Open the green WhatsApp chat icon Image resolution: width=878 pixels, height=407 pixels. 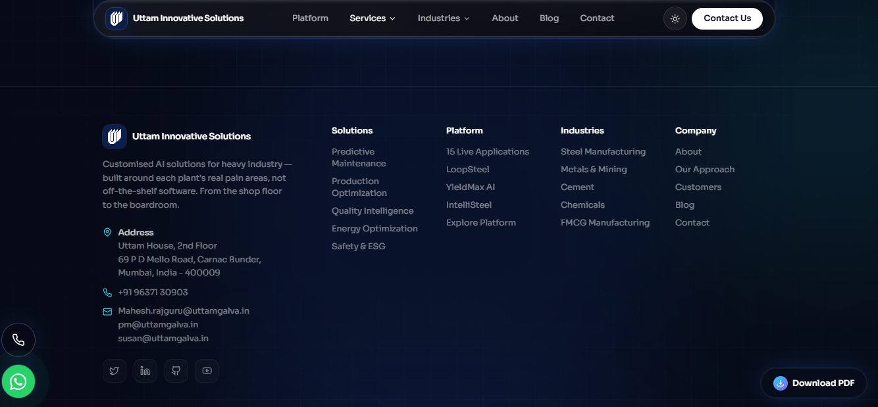pyautogui.click(x=18, y=381)
